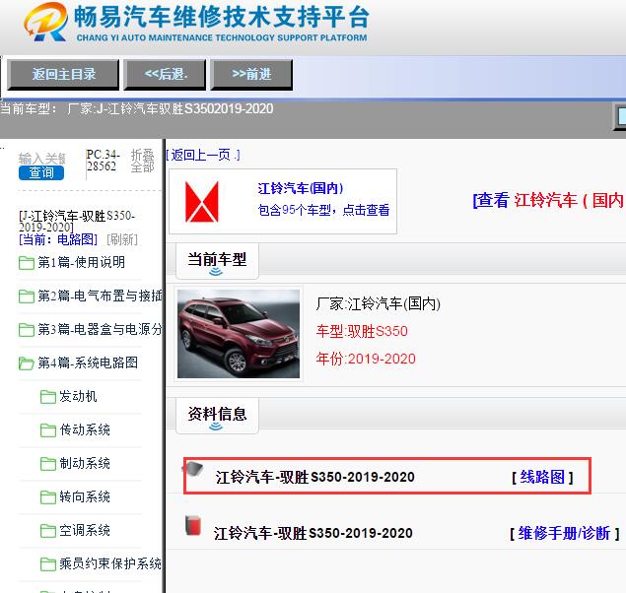Open the 空调系统 subfolder

click(x=85, y=530)
